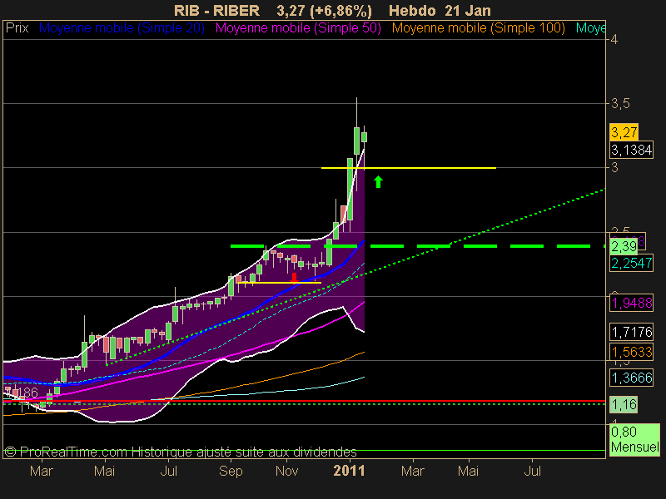Click the '2011' year label on time axis
This screenshot has width=666, height=499.
pyautogui.click(x=349, y=471)
